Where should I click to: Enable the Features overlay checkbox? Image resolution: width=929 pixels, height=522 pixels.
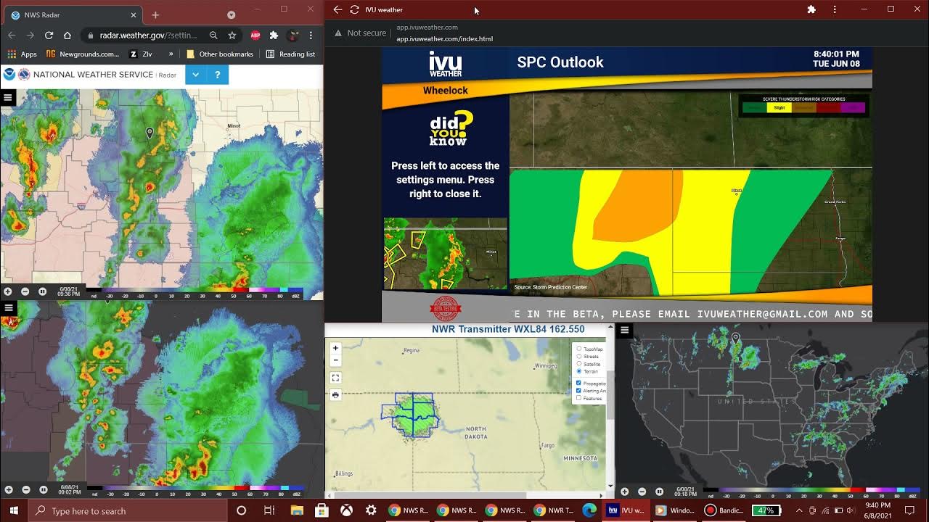tap(578, 398)
